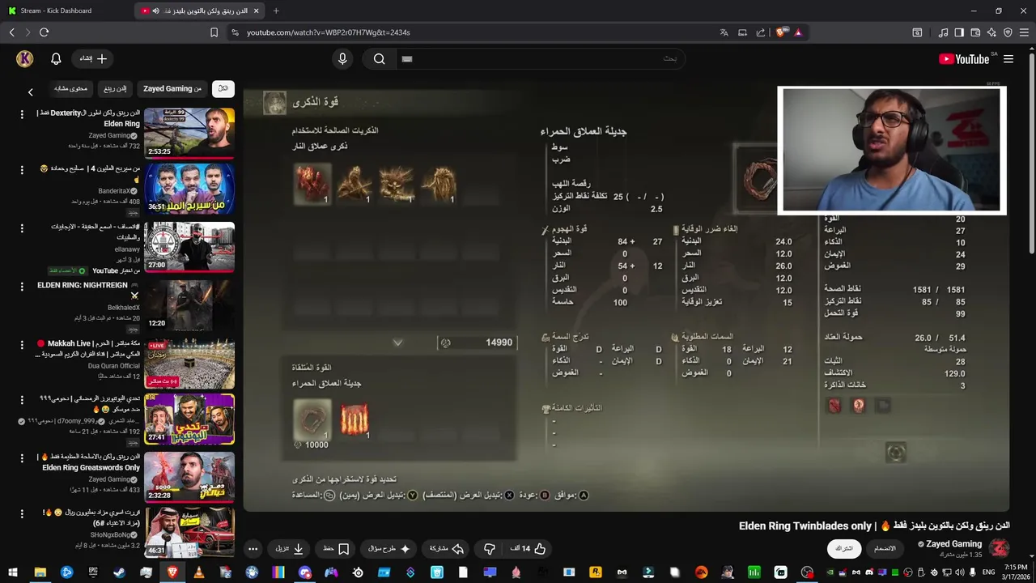Open the Dexterity Elden Ring video thumbnail
Screen dimensions: 1036x583
(189, 132)
